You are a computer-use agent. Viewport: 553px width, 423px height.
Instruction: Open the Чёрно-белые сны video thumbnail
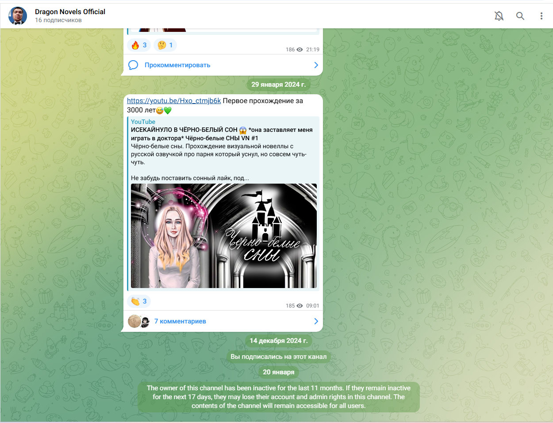[224, 236]
